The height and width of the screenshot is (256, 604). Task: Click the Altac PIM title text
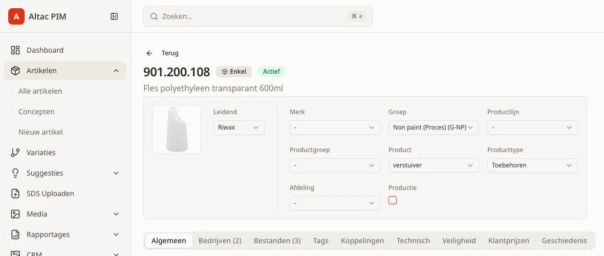[x=48, y=16]
